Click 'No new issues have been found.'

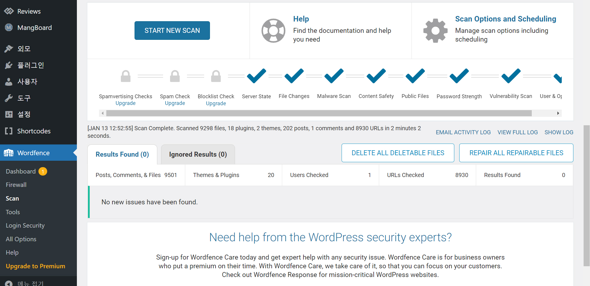coord(149,202)
